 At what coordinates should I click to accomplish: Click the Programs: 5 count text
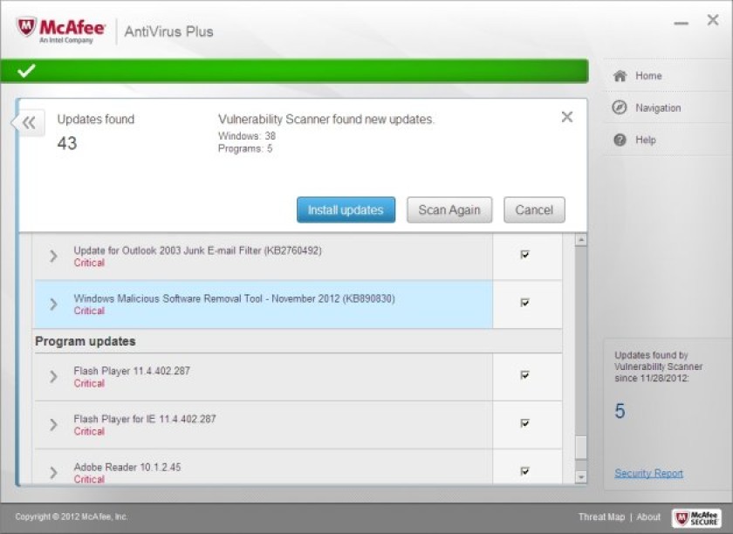[245, 148]
